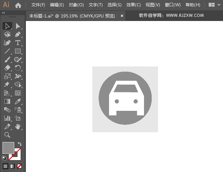This screenshot has height=172, width=223.
Task: Click the Stroke swatch with red slash
Action: [17, 157]
